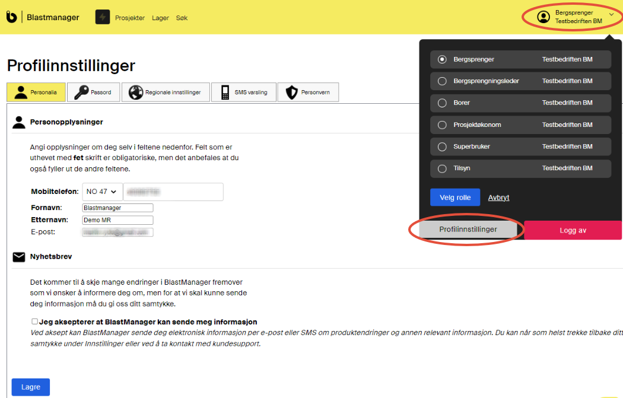Click the Personopplysninger heading
Screen dimensions: 623x398
click(x=66, y=122)
